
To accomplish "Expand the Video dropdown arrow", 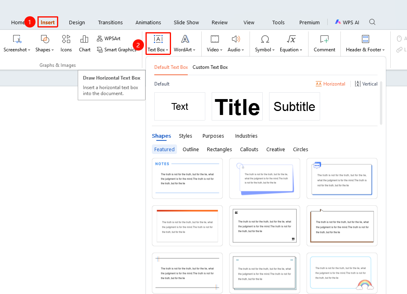I will click(221, 50).
